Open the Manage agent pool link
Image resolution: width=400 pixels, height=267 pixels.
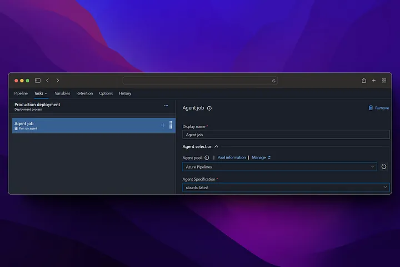tap(261, 157)
